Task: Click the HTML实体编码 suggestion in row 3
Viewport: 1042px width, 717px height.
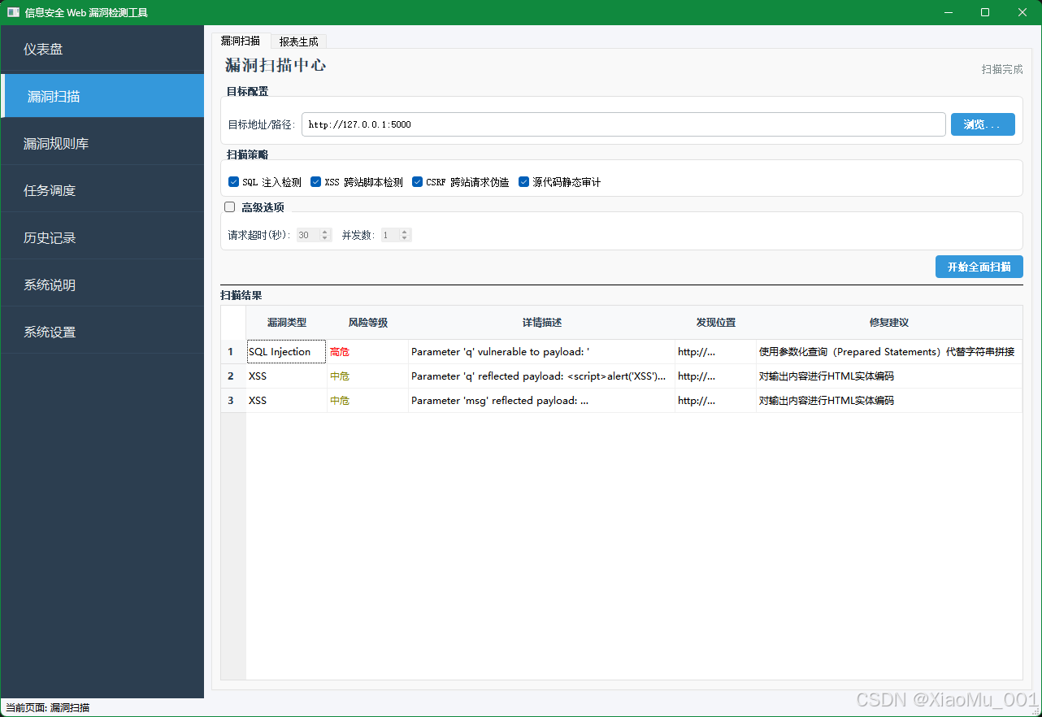Action: pyautogui.click(x=889, y=401)
